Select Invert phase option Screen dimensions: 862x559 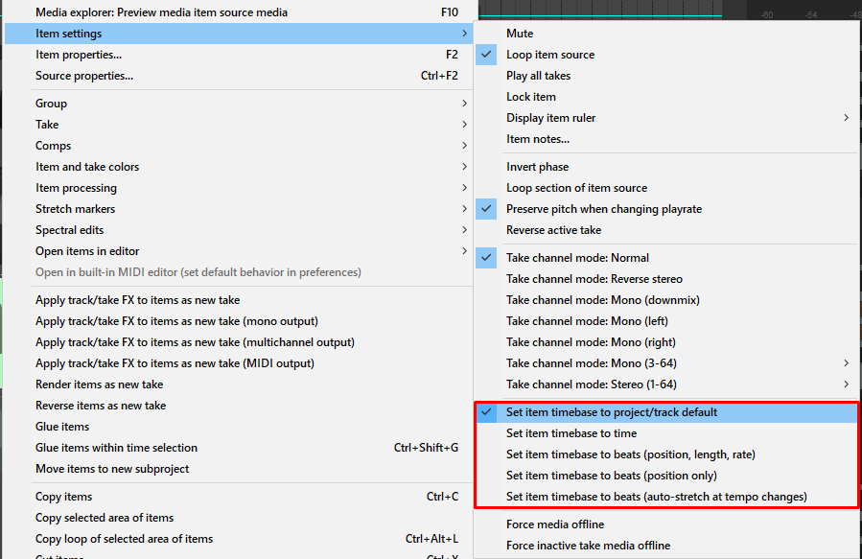point(538,167)
